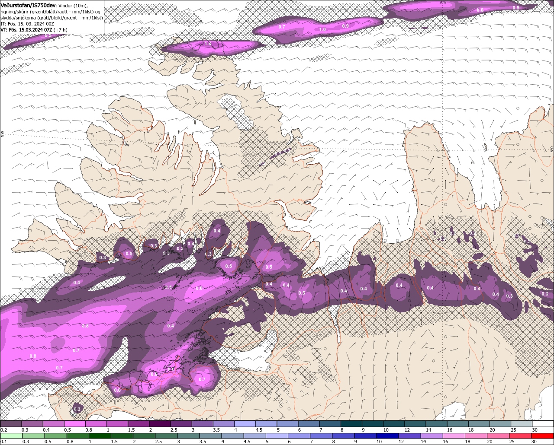Pick the dark teal 8 swatch, purple legend row
This screenshot has height=445, width=554.
(351, 424)
